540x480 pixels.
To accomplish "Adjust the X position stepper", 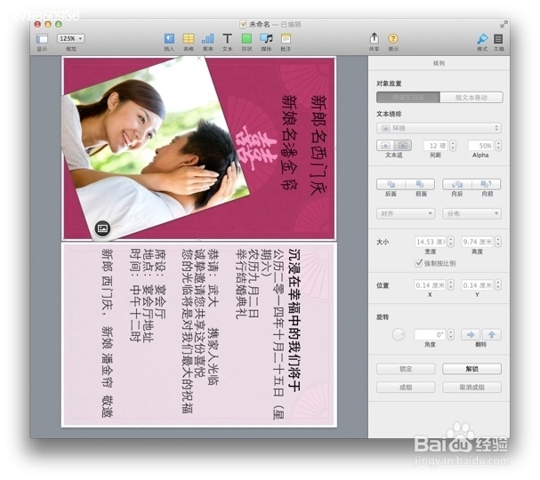I will click(451, 285).
